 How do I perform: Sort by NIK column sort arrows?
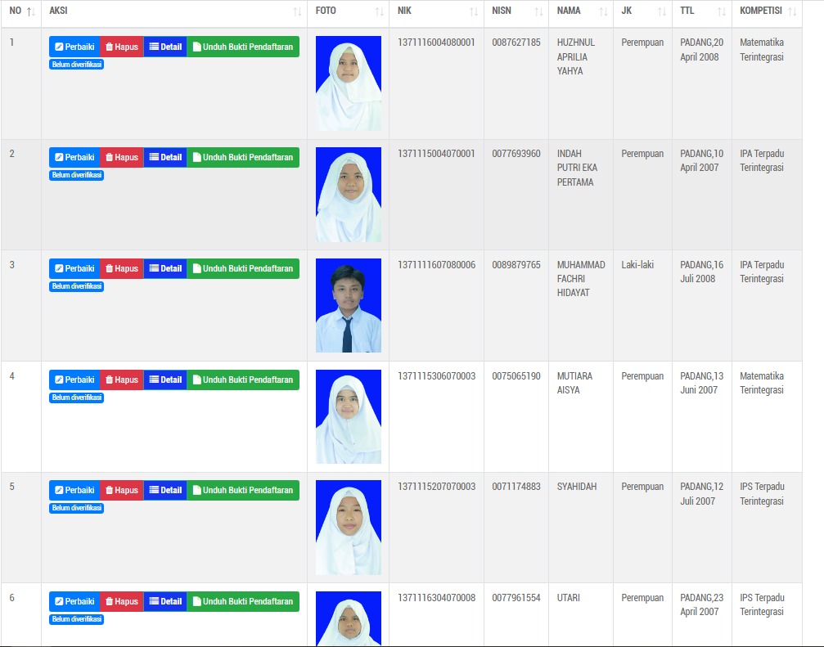[474, 11]
